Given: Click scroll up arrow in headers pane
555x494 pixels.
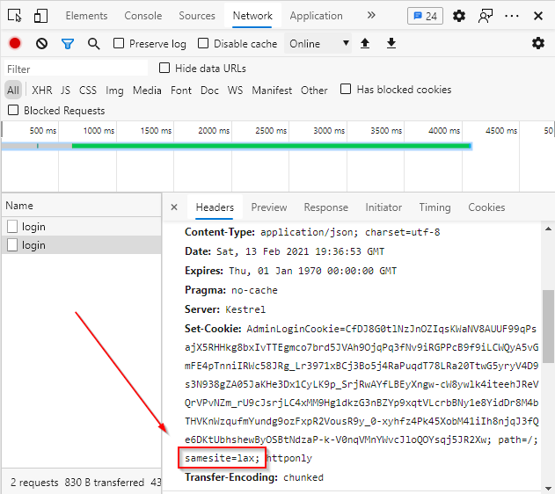Looking at the screenshot, I should coord(548,229).
